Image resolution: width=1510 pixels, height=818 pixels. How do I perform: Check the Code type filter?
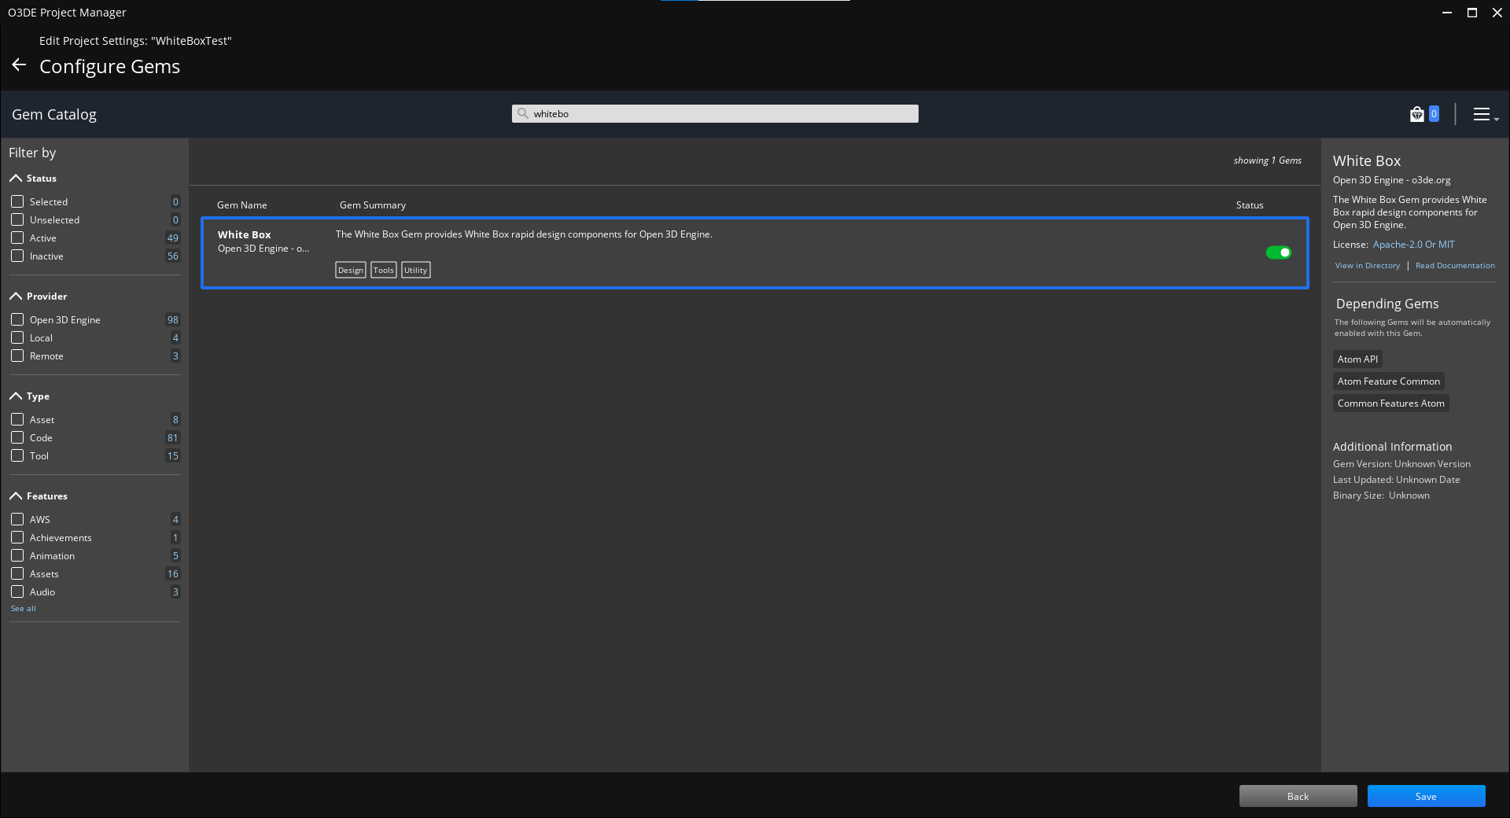pyautogui.click(x=17, y=437)
